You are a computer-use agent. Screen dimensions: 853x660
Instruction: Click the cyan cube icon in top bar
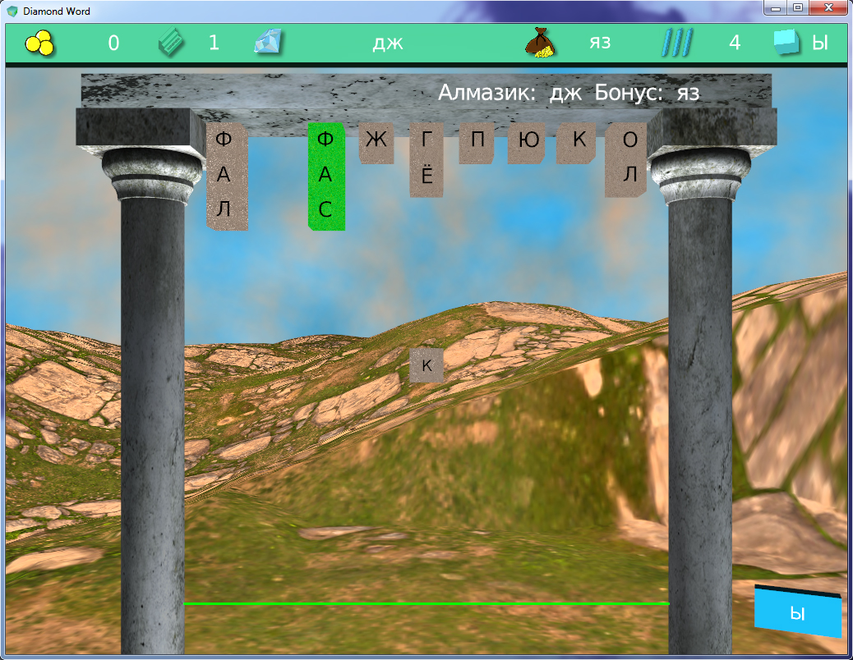(x=786, y=43)
